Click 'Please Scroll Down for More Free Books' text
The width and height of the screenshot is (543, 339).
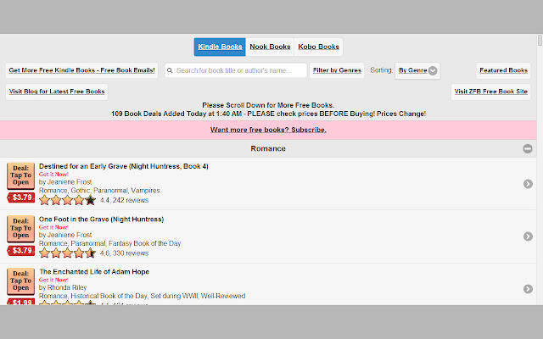[268, 105]
